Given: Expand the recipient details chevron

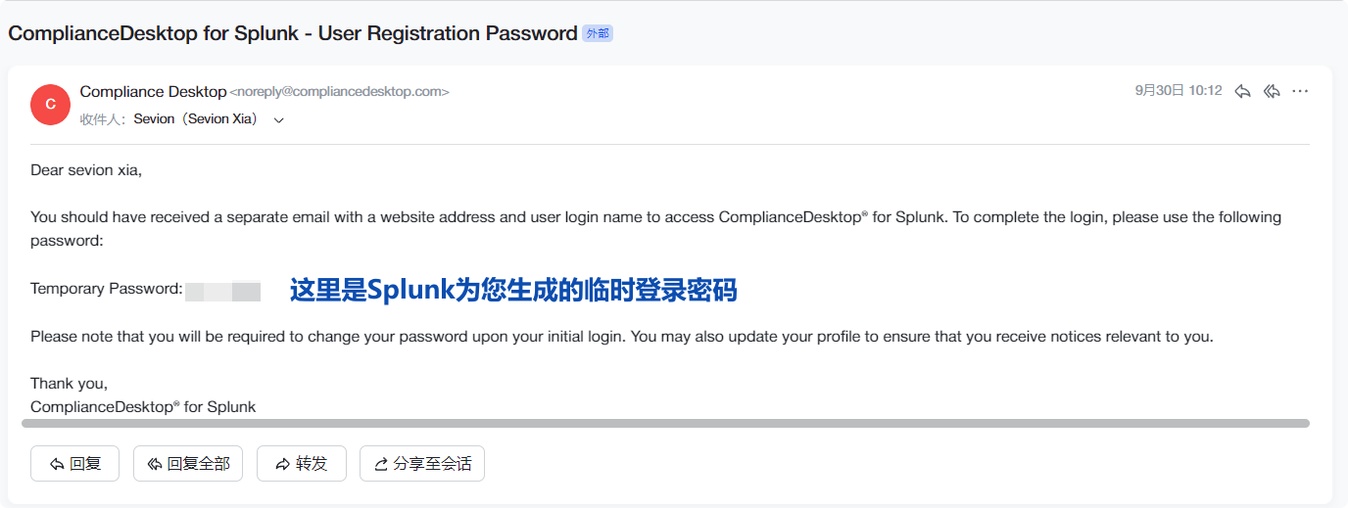Looking at the screenshot, I should 279,120.
